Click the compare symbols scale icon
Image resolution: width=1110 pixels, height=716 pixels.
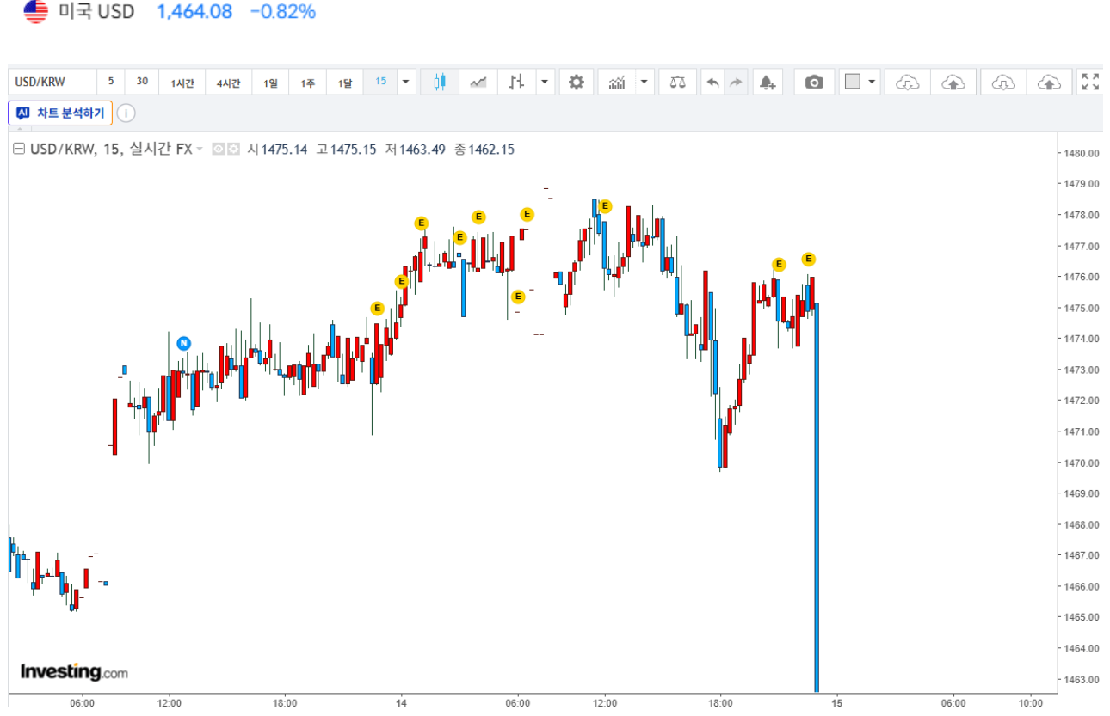[x=678, y=83]
